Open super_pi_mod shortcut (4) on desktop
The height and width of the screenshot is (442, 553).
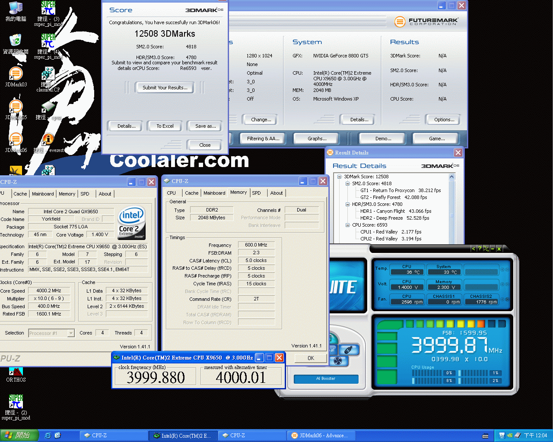[48, 47]
